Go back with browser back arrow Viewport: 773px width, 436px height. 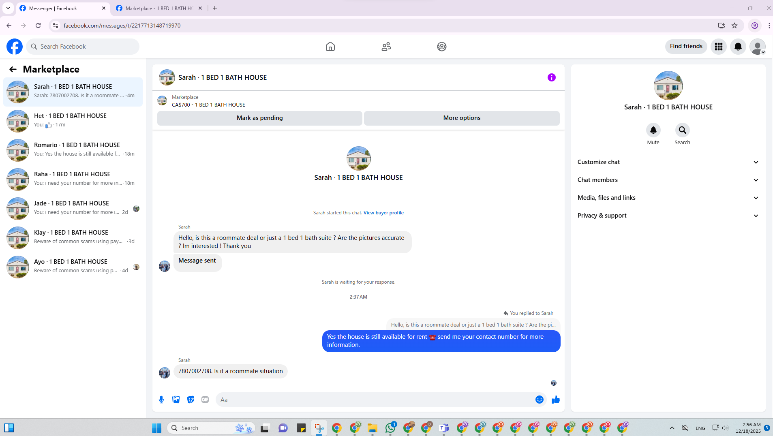[x=9, y=26]
